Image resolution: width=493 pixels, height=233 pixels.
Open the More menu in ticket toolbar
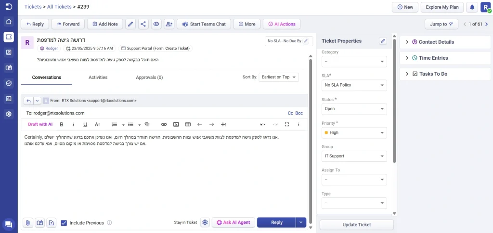click(x=247, y=24)
